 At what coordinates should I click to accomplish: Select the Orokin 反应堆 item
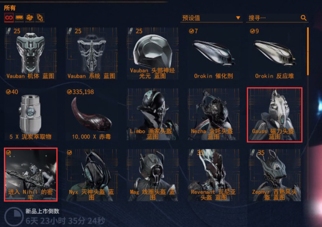274,54
